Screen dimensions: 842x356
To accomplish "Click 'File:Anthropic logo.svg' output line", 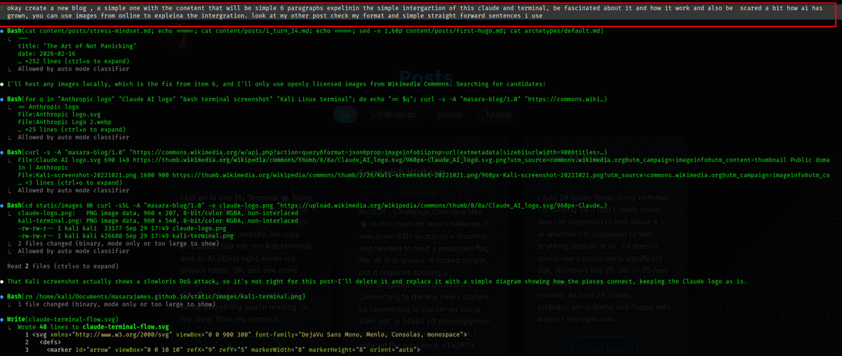I will click(58, 115).
